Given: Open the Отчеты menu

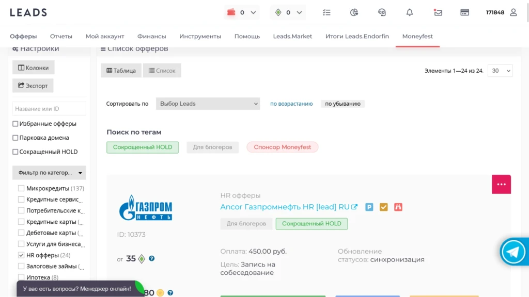Looking at the screenshot, I should [x=61, y=37].
